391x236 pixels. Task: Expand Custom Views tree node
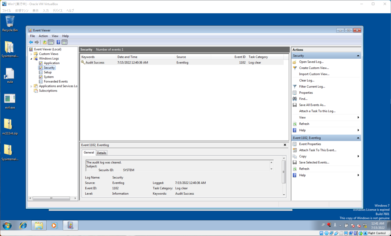[32, 54]
